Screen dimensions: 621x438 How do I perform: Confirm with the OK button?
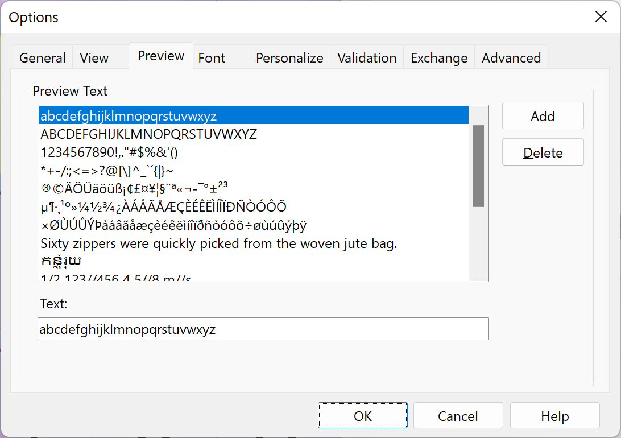[363, 416]
